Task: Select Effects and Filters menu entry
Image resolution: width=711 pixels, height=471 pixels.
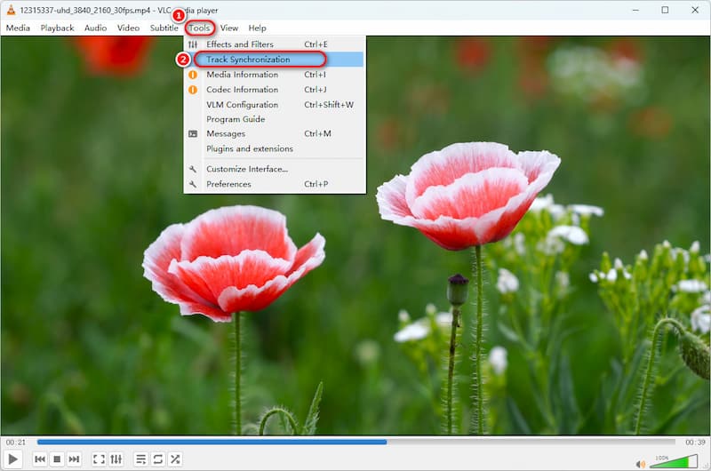Action: tap(275, 44)
